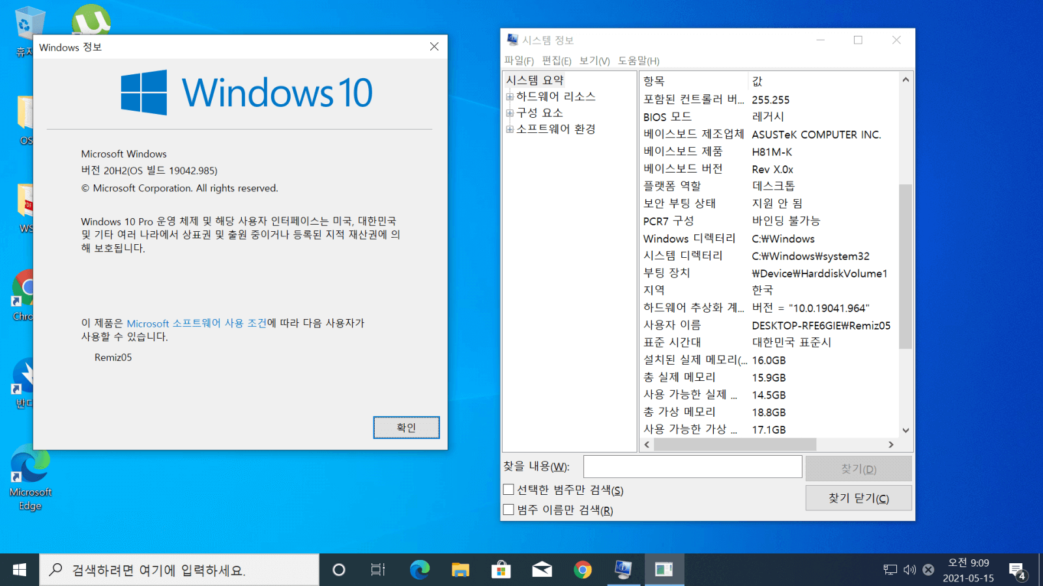The height and width of the screenshot is (586, 1043).
Task: Select the PCR7 구성 row
Action: 769,221
